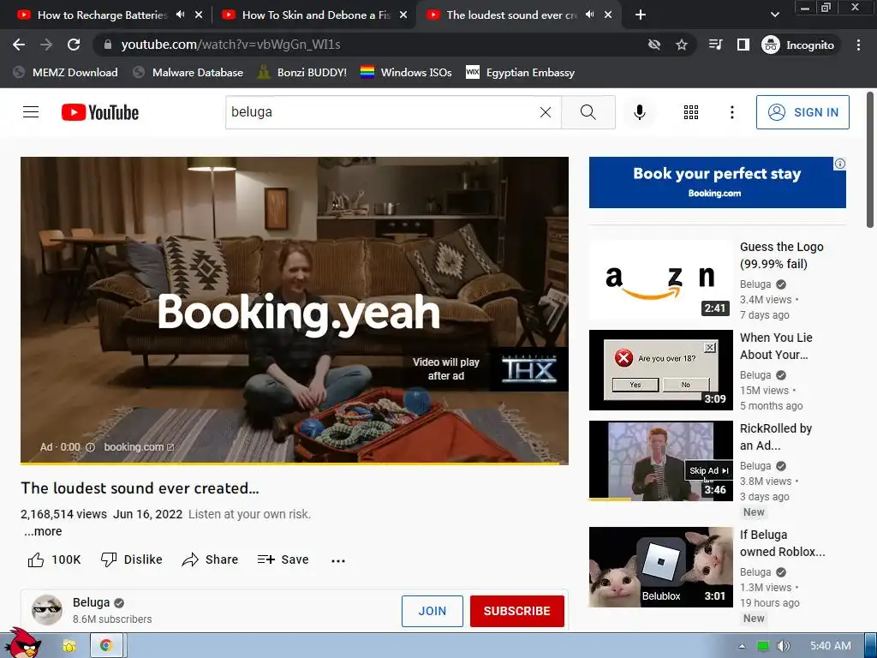Click the third-party cookies blocked eye icon
Screen dimensions: 877x658
pyautogui.click(x=653, y=45)
